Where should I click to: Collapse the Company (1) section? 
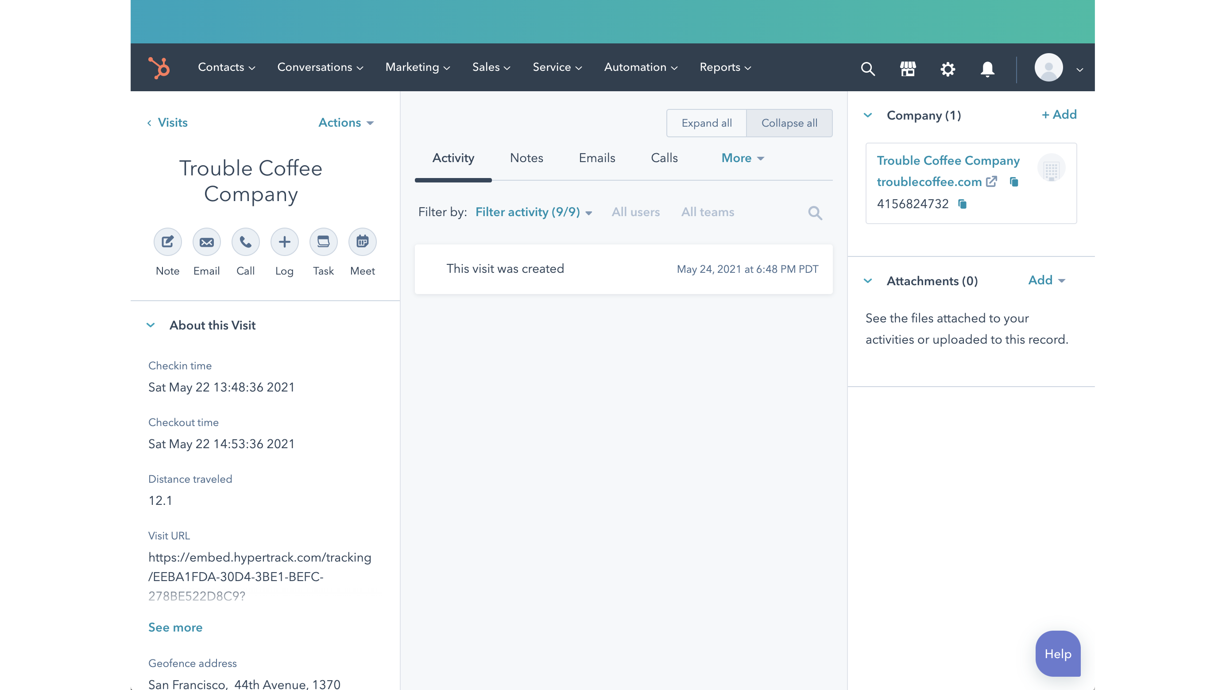(x=868, y=115)
